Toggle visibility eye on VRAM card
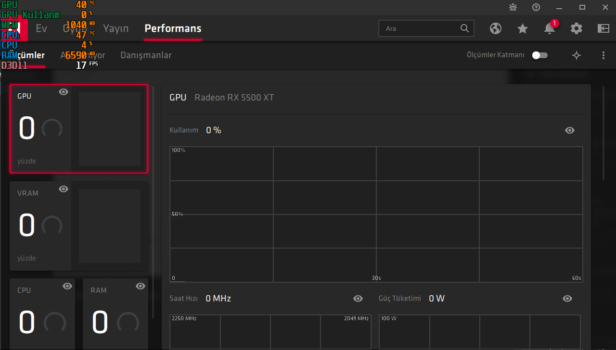The image size is (616, 350). (64, 189)
